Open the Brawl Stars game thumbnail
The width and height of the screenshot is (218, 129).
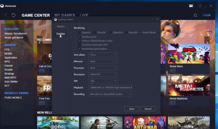coord(189,54)
